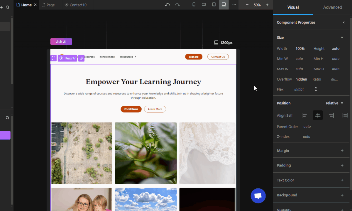Open the Position relative dropdown
Screen dimensions: 352x211
334,103
